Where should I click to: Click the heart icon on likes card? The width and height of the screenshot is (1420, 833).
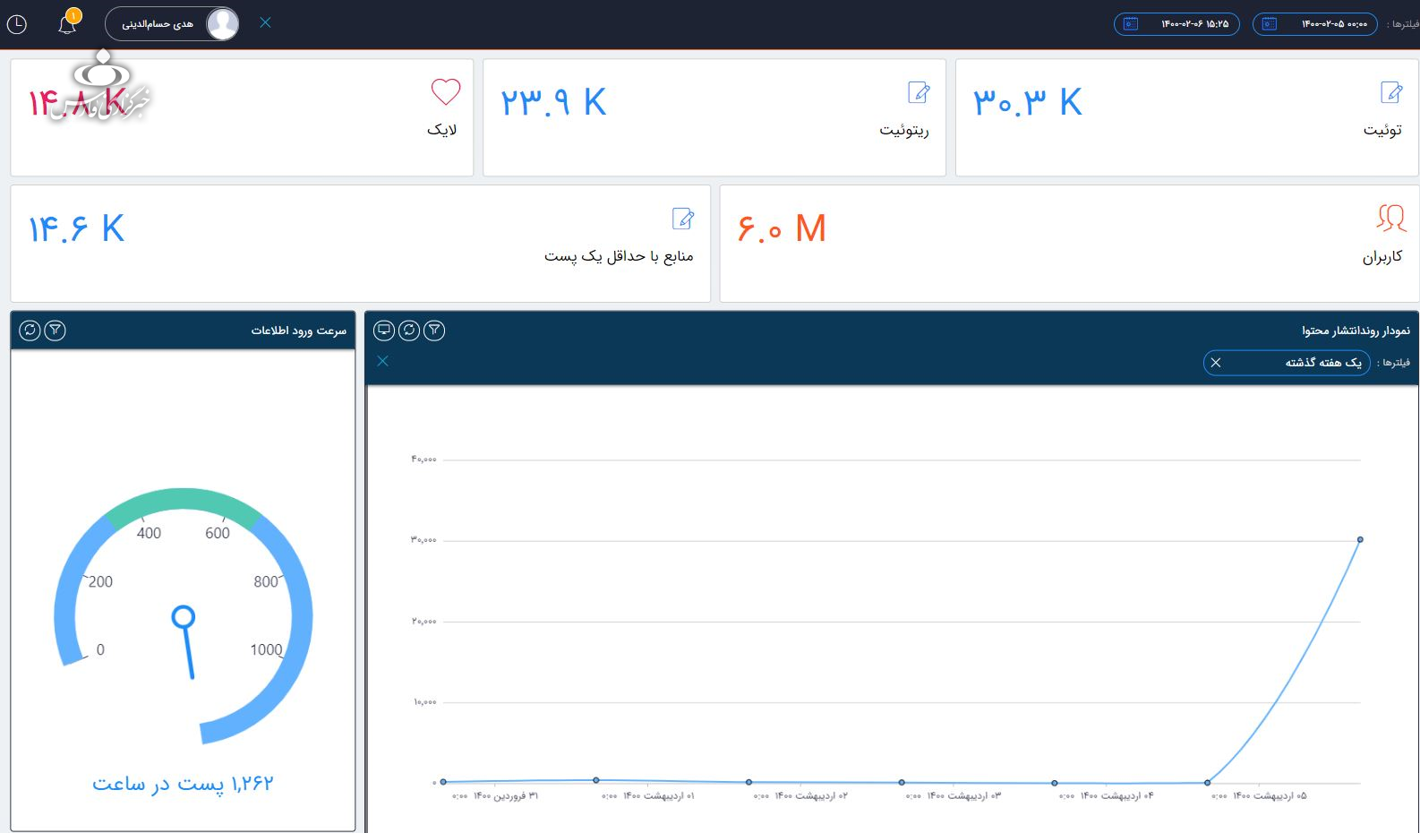[445, 91]
